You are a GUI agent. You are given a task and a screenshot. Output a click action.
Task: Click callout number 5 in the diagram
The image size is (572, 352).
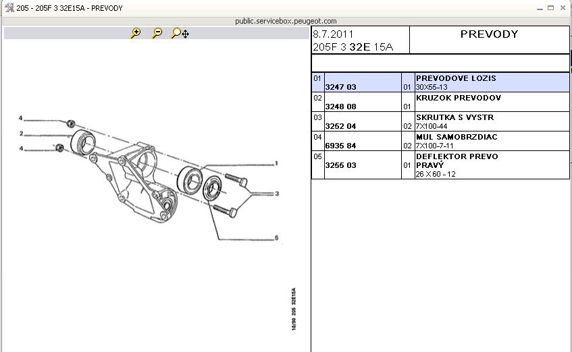[x=276, y=238]
